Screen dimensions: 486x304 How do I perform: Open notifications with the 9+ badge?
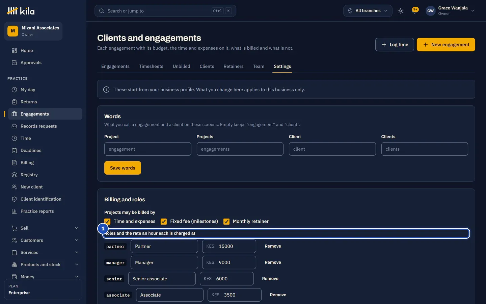coord(415,10)
